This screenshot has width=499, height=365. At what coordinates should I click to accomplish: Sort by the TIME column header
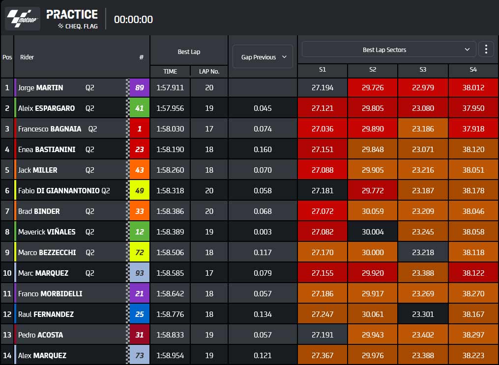click(x=170, y=71)
